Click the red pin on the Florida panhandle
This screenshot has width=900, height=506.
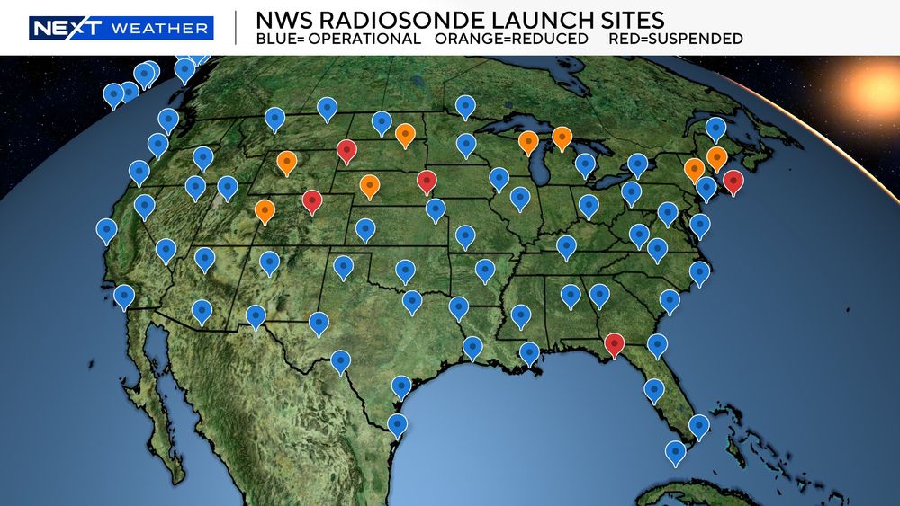tap(615, 345)
